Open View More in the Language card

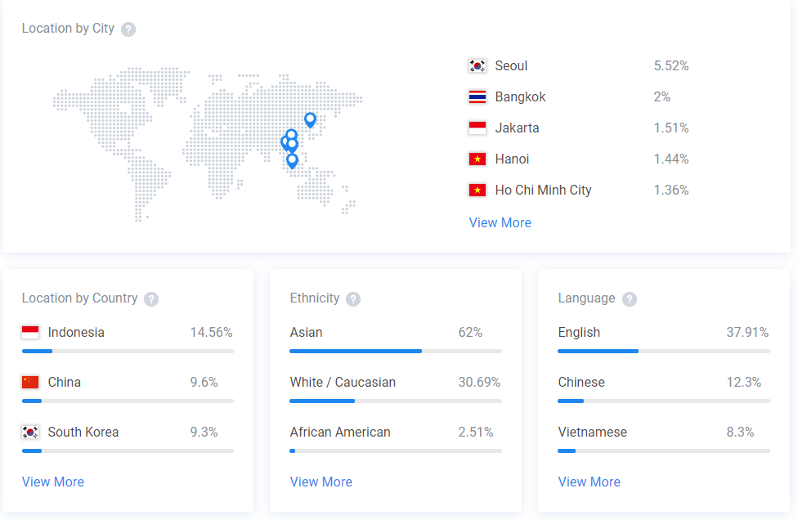click(x=590, y=482)
